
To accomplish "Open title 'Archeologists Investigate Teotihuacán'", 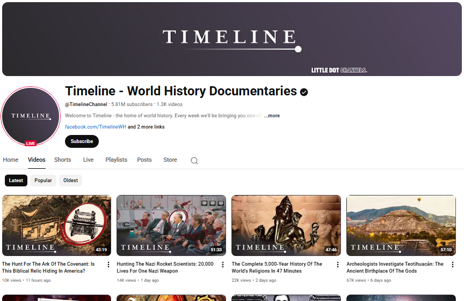I will [x=395, y=267].
